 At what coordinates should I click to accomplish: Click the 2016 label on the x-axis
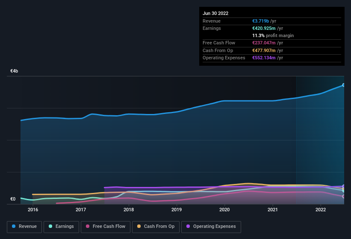(32, 210)
